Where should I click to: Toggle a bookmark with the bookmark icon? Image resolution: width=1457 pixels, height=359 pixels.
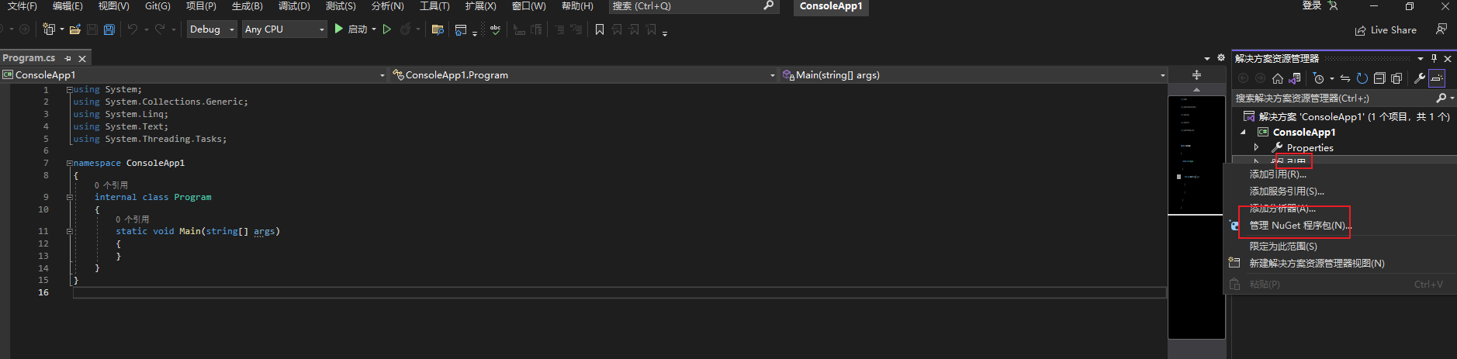[x=599, y=29]
